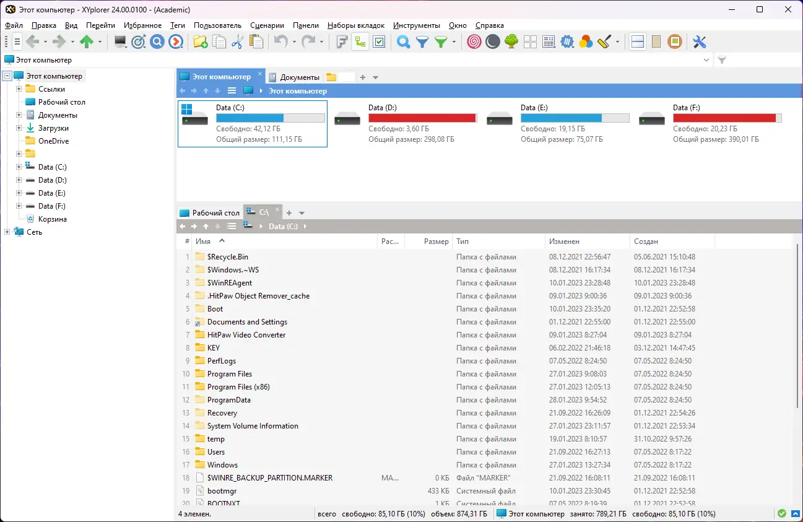Click the Find Files magnifier icon

point(404,41)
